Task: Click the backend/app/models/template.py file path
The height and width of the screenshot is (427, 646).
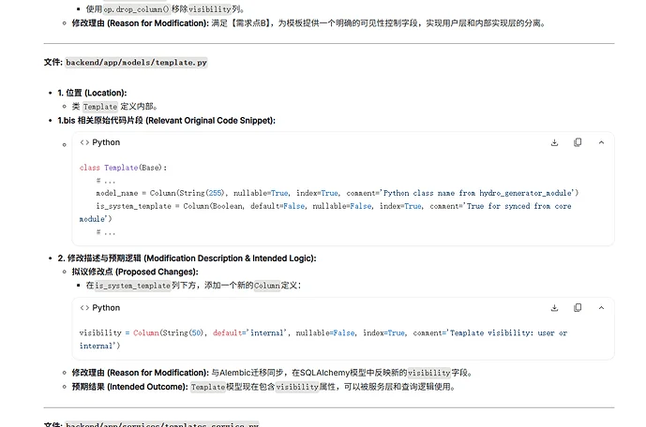Action: point(136,63)
